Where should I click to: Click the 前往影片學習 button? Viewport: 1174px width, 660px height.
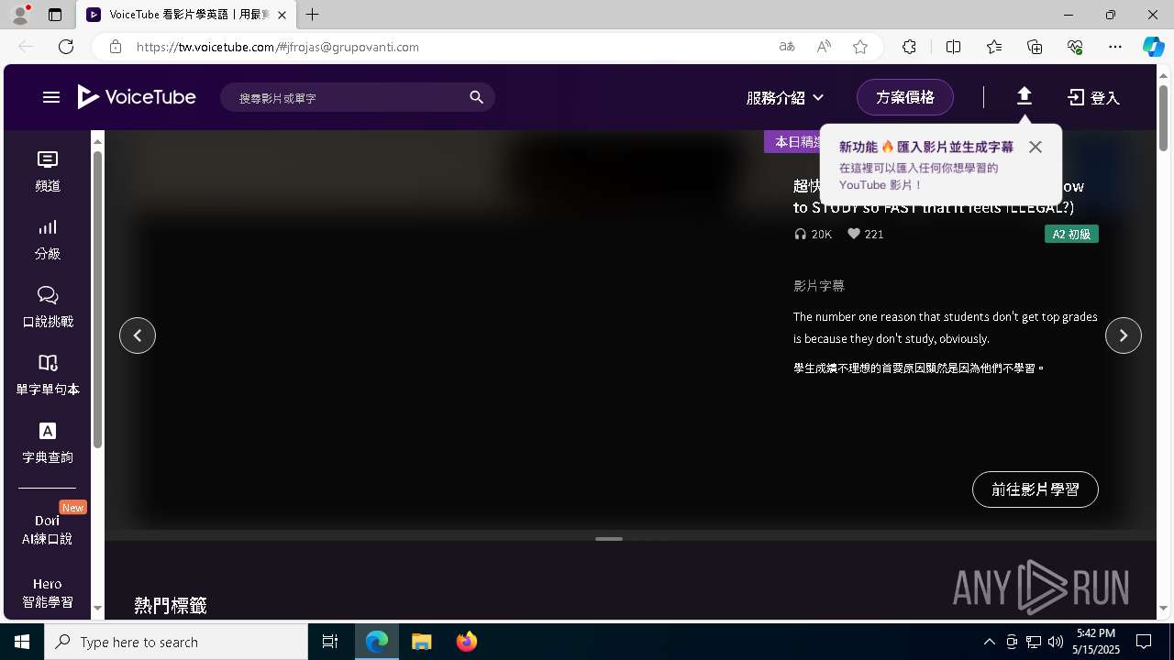click(x=1036, y=489)
